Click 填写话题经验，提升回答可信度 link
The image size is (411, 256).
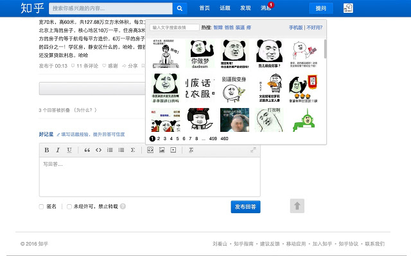(x=92, y=134)
